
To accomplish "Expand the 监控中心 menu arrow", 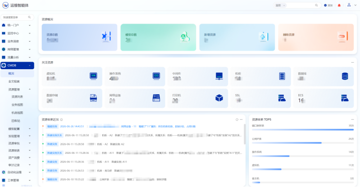I will click(x=30, y=33).
